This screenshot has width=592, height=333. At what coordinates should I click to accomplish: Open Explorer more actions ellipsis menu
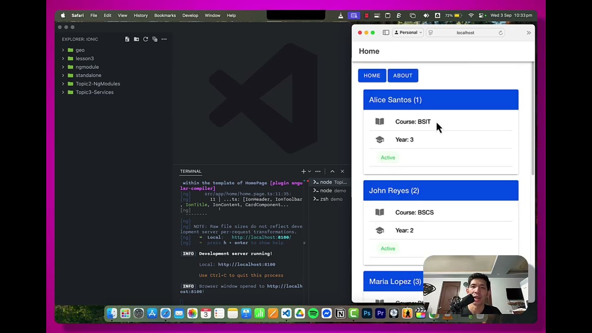(164, 39)
